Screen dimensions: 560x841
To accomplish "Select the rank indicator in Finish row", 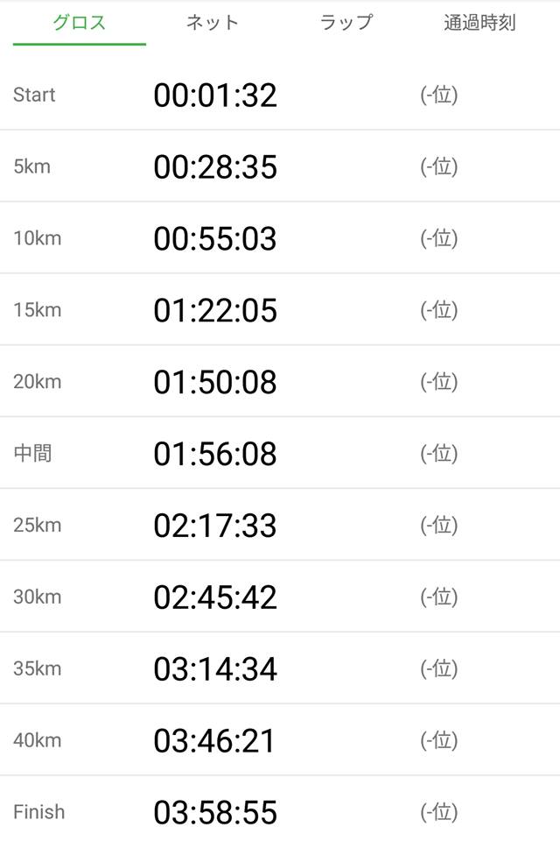I will tap(439, 812).
